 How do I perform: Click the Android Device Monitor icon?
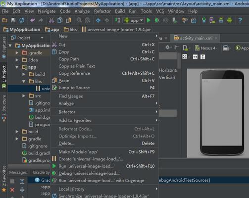point(230,20)
